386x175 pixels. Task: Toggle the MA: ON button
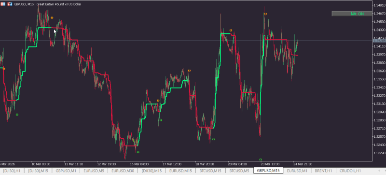click(352, 14)
